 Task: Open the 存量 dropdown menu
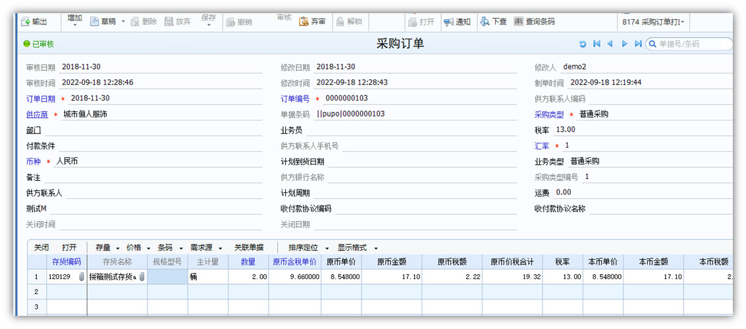click(x=107, y=247)
